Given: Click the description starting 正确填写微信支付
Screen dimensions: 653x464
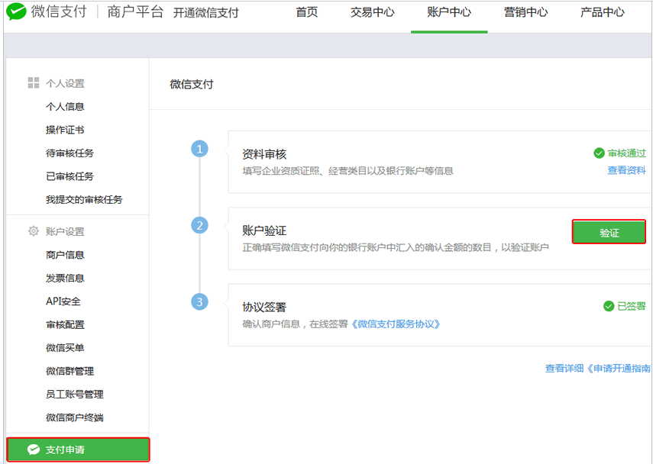Looking at the screenshot, I should [395, 247].
